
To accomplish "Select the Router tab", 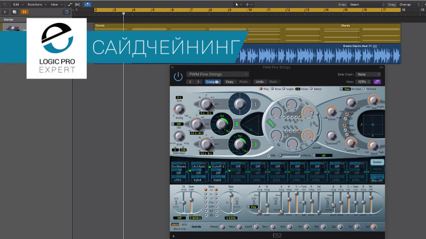I will coord(377,162).
